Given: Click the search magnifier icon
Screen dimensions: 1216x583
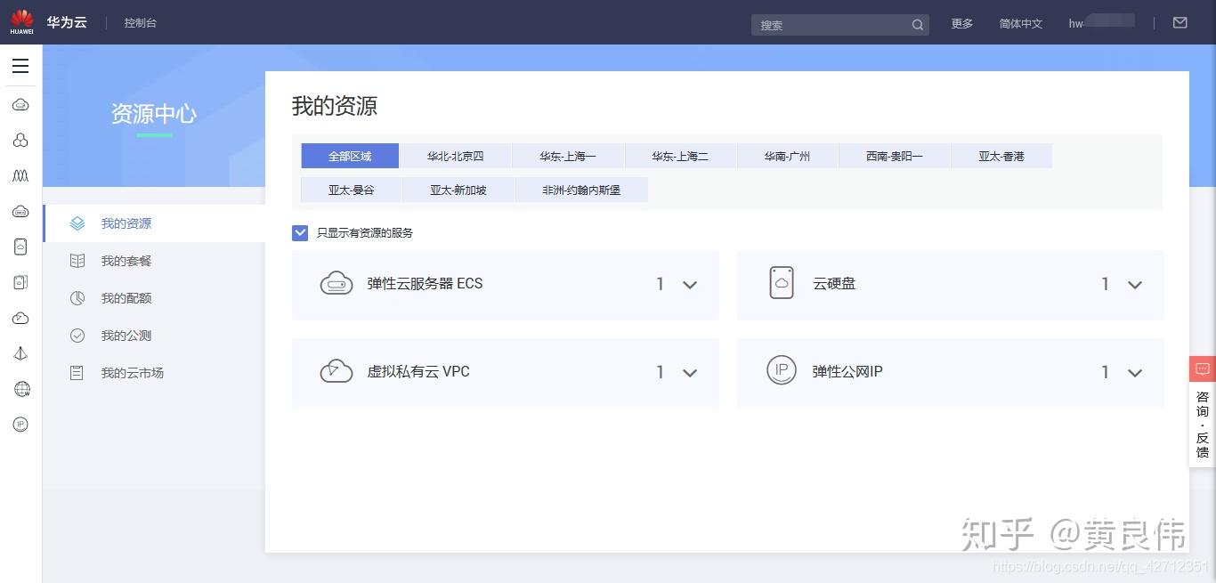Looking at the screenshot, I should click(x=918, y=25).
